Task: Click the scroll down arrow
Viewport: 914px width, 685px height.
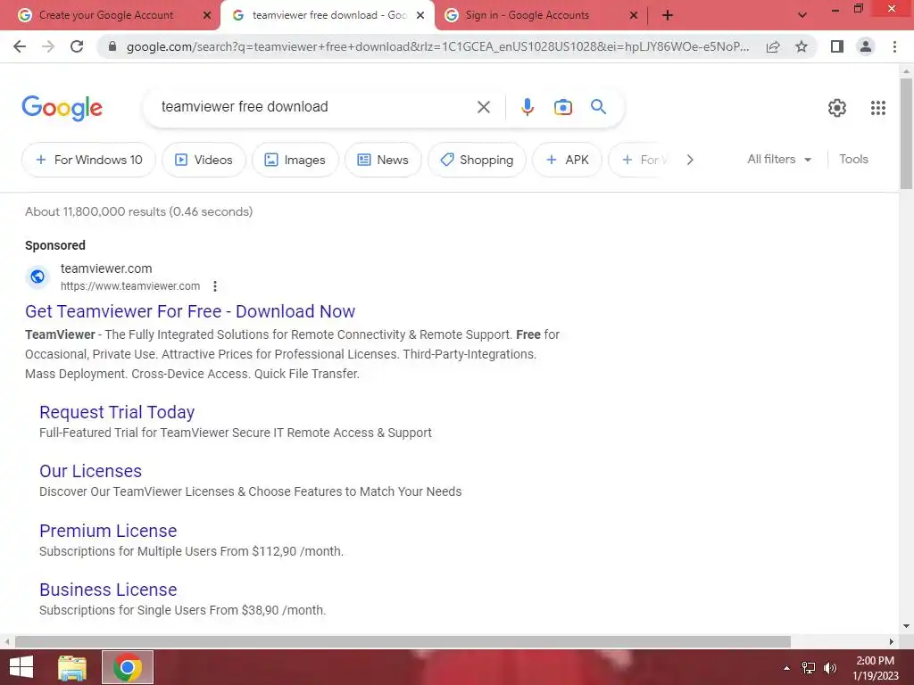Action: pyautogui.click(x=906, y=626)
